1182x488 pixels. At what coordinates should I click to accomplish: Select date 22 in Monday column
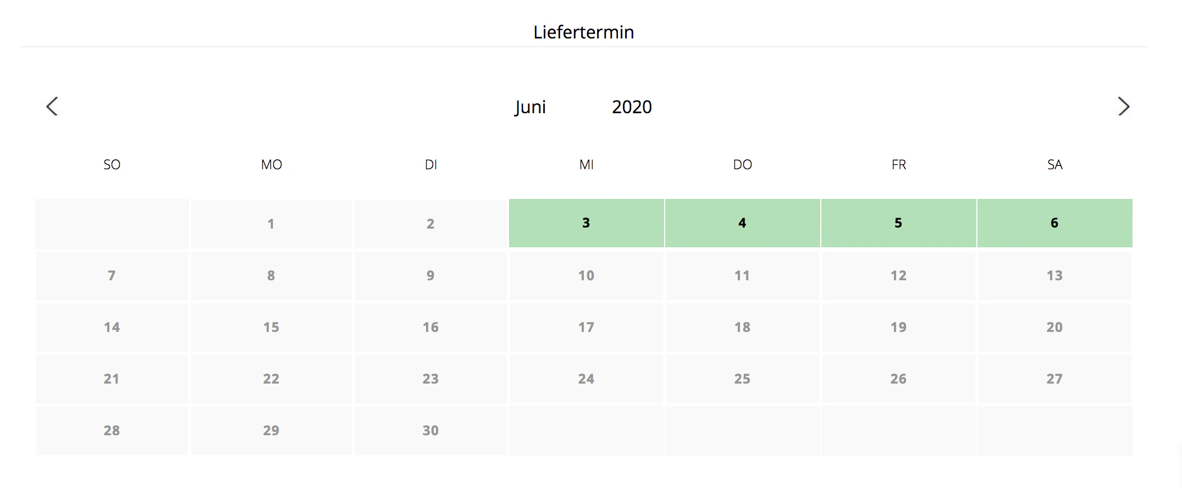(x=271, y=379)
